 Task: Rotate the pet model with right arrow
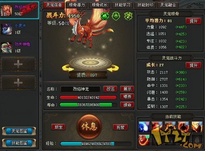pyautogui.click(x=113, y=68)
